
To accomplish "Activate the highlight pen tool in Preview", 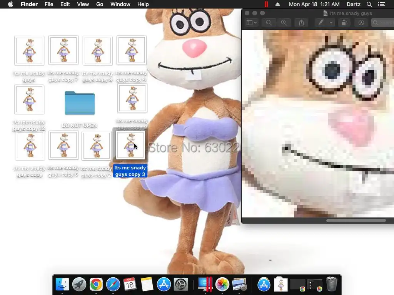I will (321, 23).
